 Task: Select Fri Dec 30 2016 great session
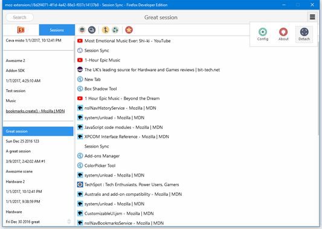click(x=23, y=222)
